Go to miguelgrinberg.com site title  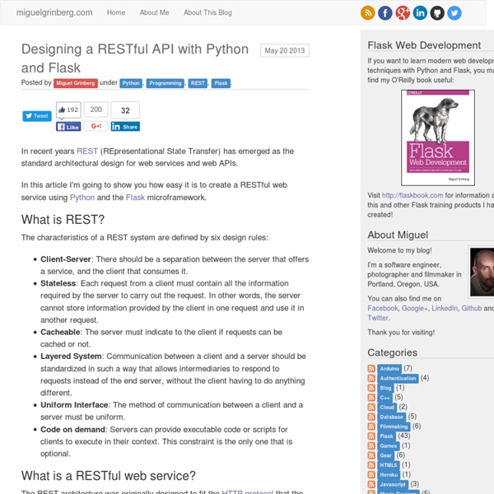pos(54,12)
